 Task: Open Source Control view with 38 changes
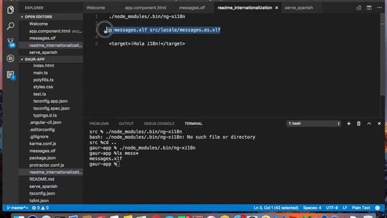[10, 42]
